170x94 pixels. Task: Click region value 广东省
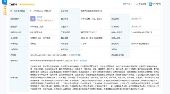pyautogui.click(x=83, y=44)
